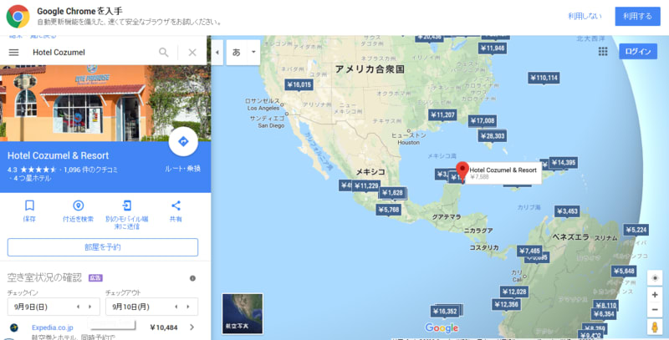Open the check-in date 9月9日(日) field

54,307
